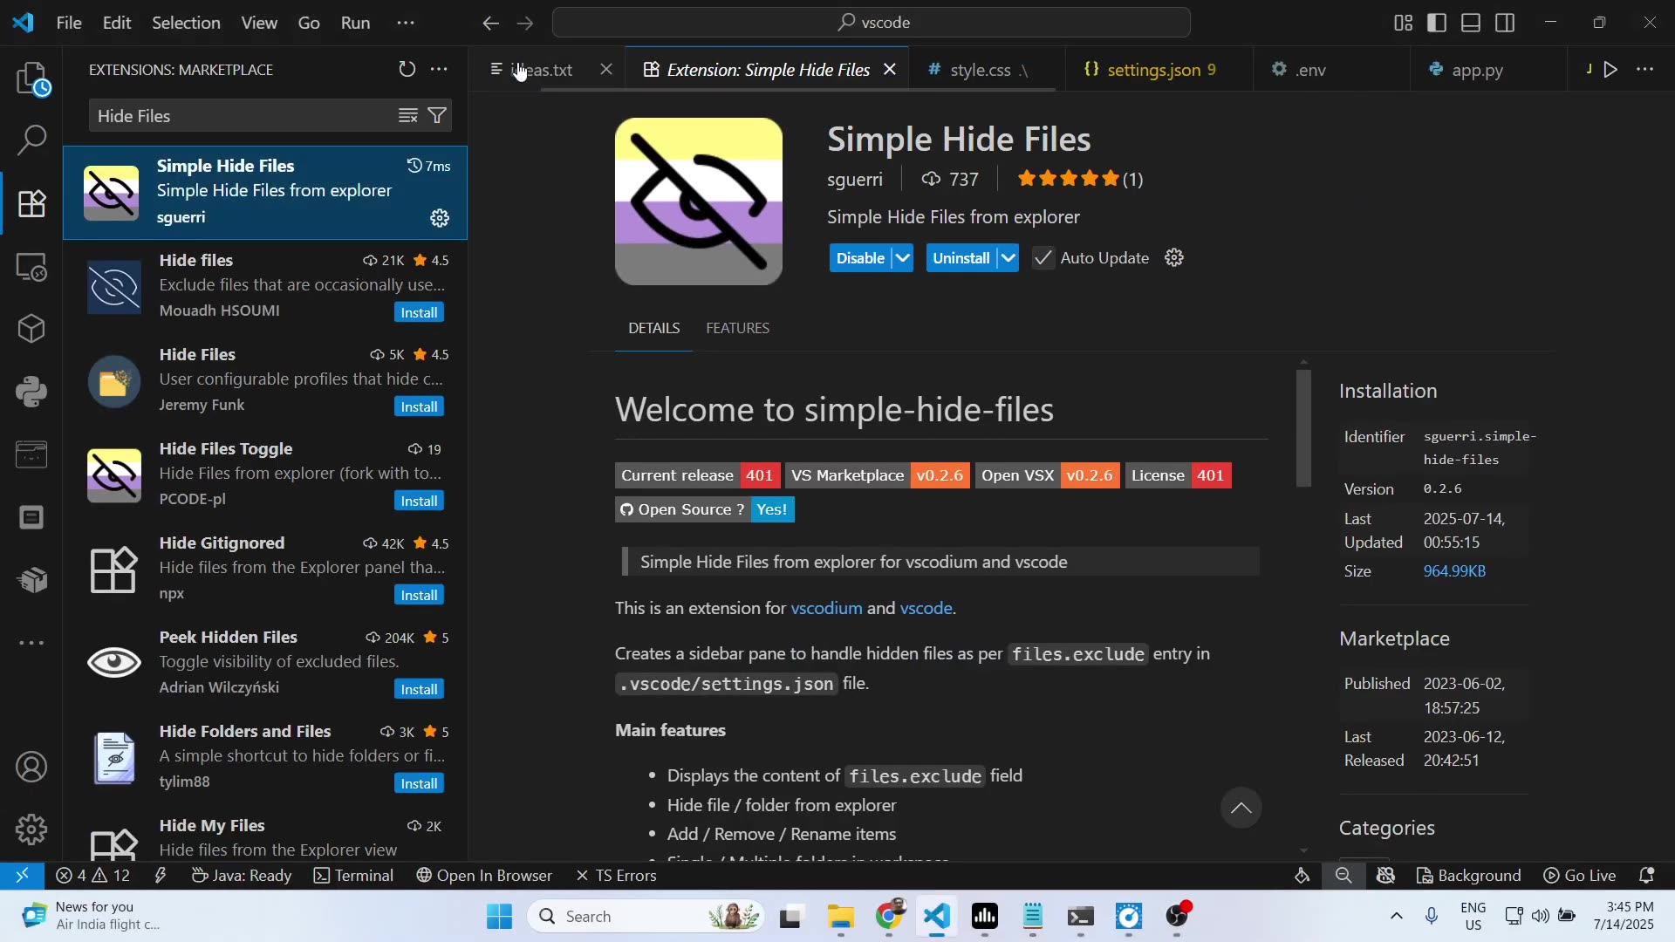Uninstall the Simple Hide Files extension
The image size is (1675, 942).
coord(961,258)
